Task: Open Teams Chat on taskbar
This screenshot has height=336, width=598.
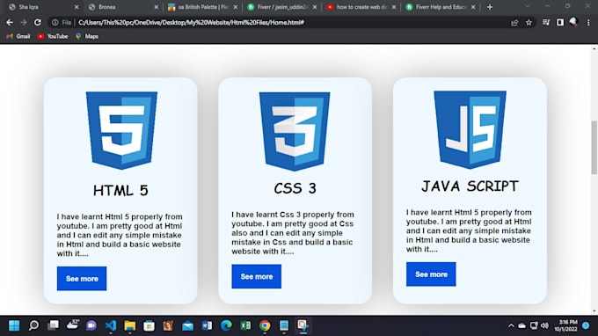Action: (91, 325)
